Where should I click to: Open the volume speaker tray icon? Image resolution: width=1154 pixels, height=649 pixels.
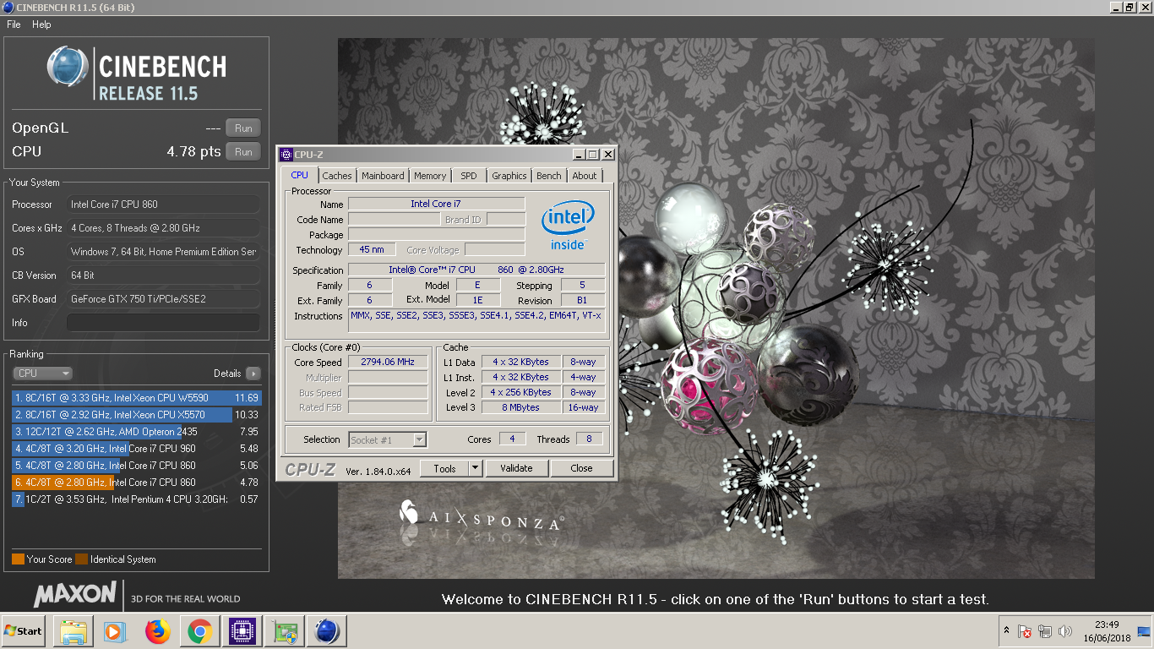pos(1064,631)
